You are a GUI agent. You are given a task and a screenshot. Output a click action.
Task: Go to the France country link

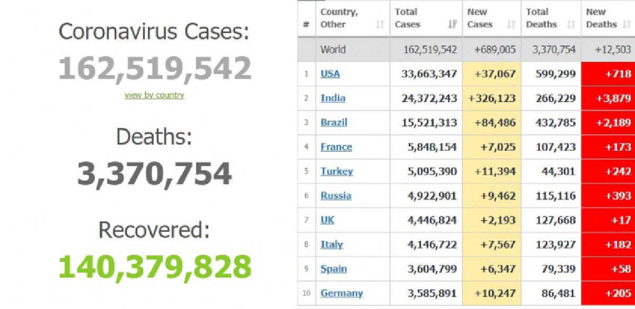(336, 147)
